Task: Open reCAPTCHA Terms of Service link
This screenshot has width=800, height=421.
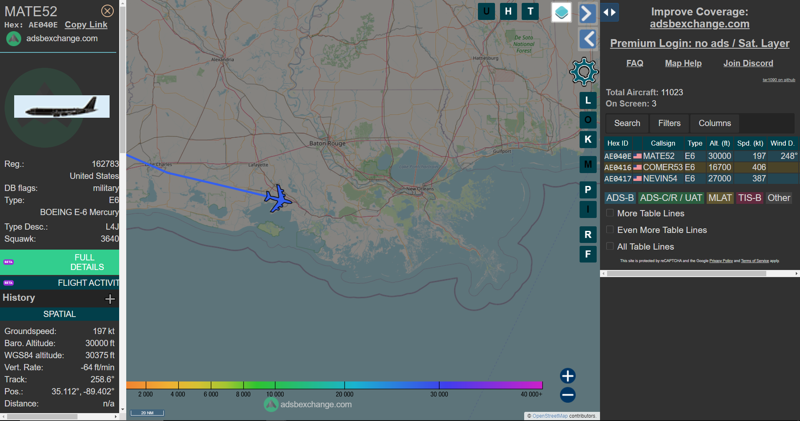Action: (755, 261)
